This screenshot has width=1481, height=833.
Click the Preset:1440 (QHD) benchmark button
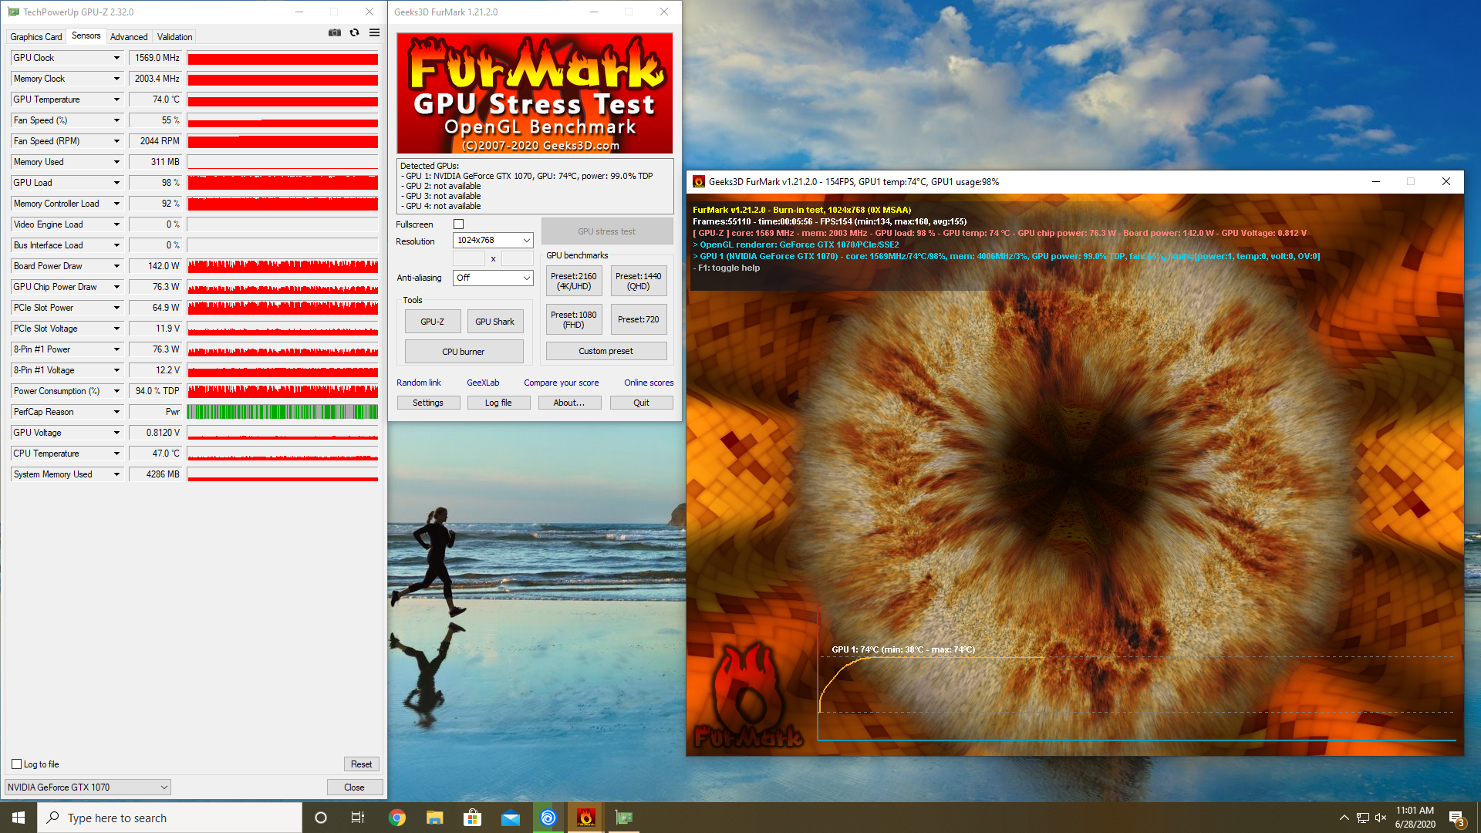point(639,282)
